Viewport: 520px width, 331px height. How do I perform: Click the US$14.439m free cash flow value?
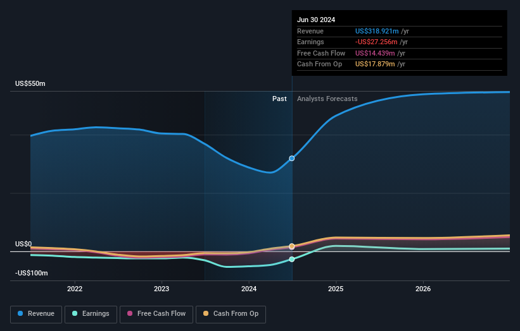click(375, 53)
